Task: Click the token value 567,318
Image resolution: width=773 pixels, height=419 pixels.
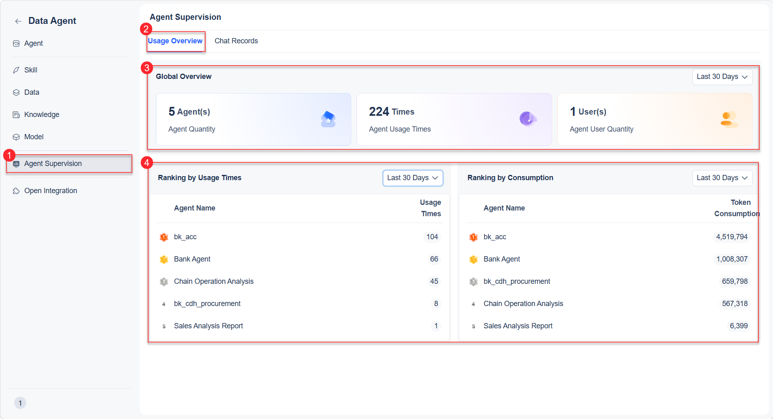Action: (x=735, y=304)
